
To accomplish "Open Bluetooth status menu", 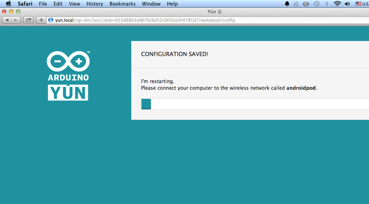I will click(327, 4).
